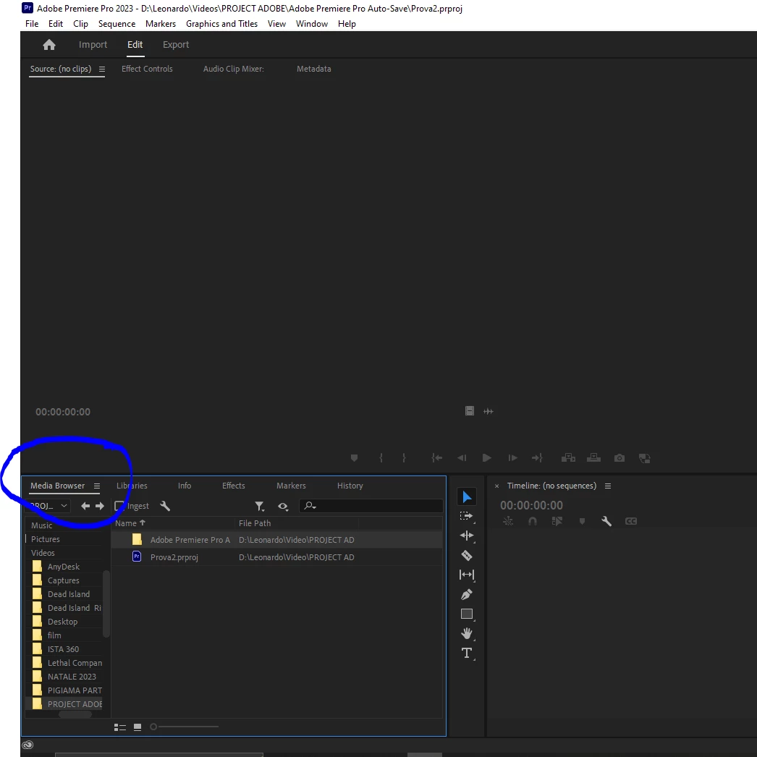Open the Audio Clip Mixer tab
Viewport: 757px width, 757px height.
pos(233,69)
